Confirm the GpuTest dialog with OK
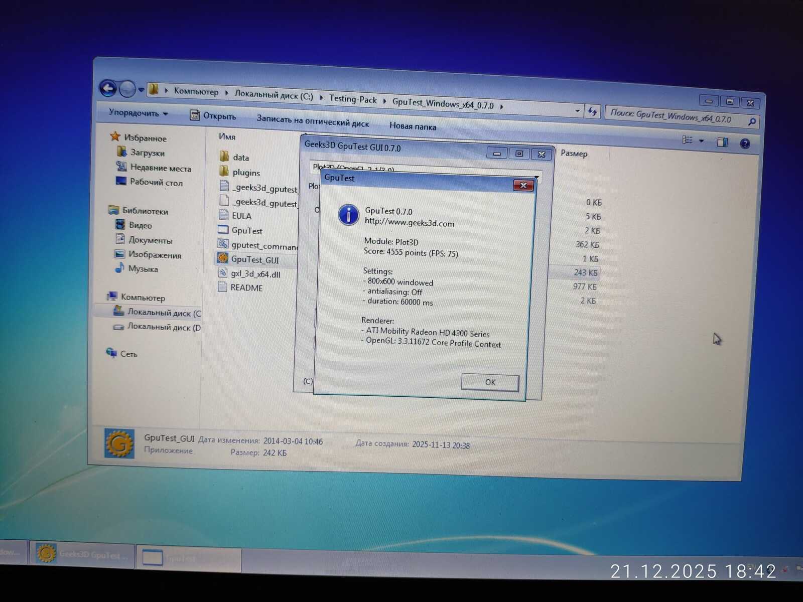The width and height of the screenshot is (803, 602). (490, 382)
